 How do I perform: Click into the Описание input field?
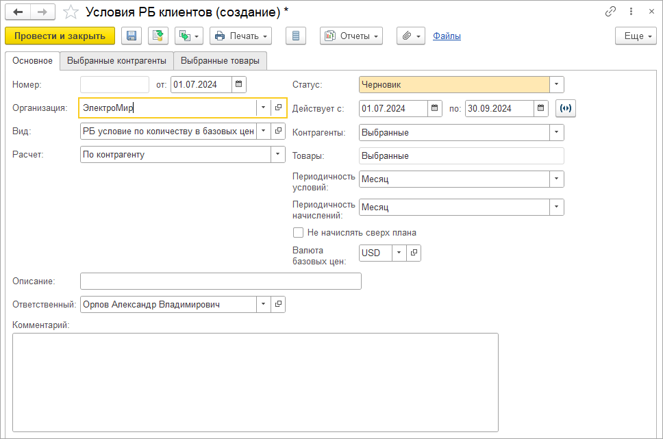221,281
